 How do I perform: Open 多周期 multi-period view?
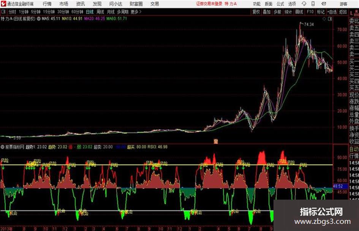point(123,12)
